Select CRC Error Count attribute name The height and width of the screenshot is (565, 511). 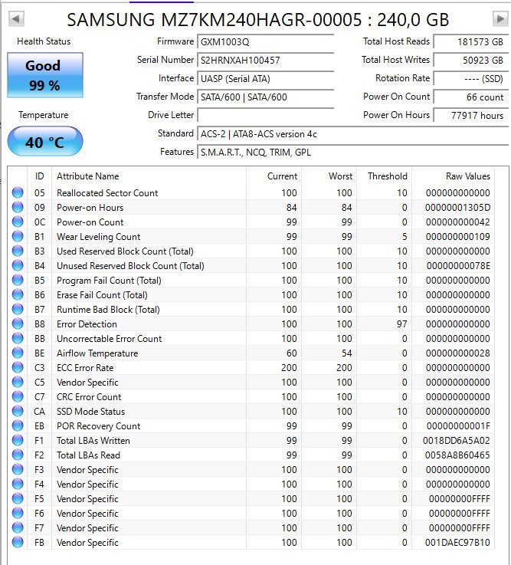(89, 396)
